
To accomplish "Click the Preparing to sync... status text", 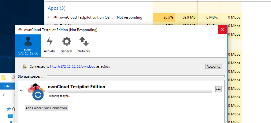I will (59, 96).
